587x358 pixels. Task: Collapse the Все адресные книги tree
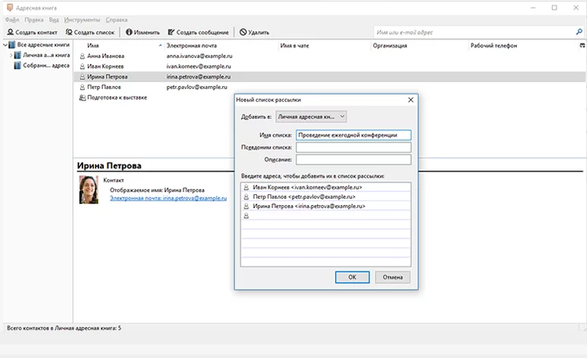[x=5, y=46]
